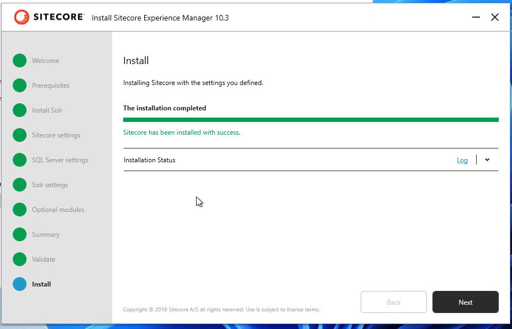
Task: Click the green circle beside Solr settings
Action: pyautogui.click(x=20, y=185)
